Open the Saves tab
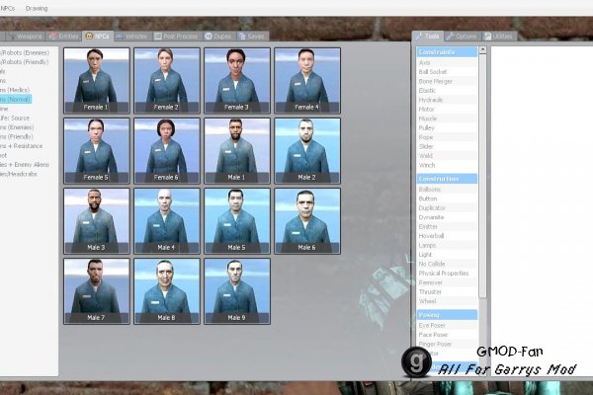The height and width of the screenshot is (395, 593). tap(252, 37)
